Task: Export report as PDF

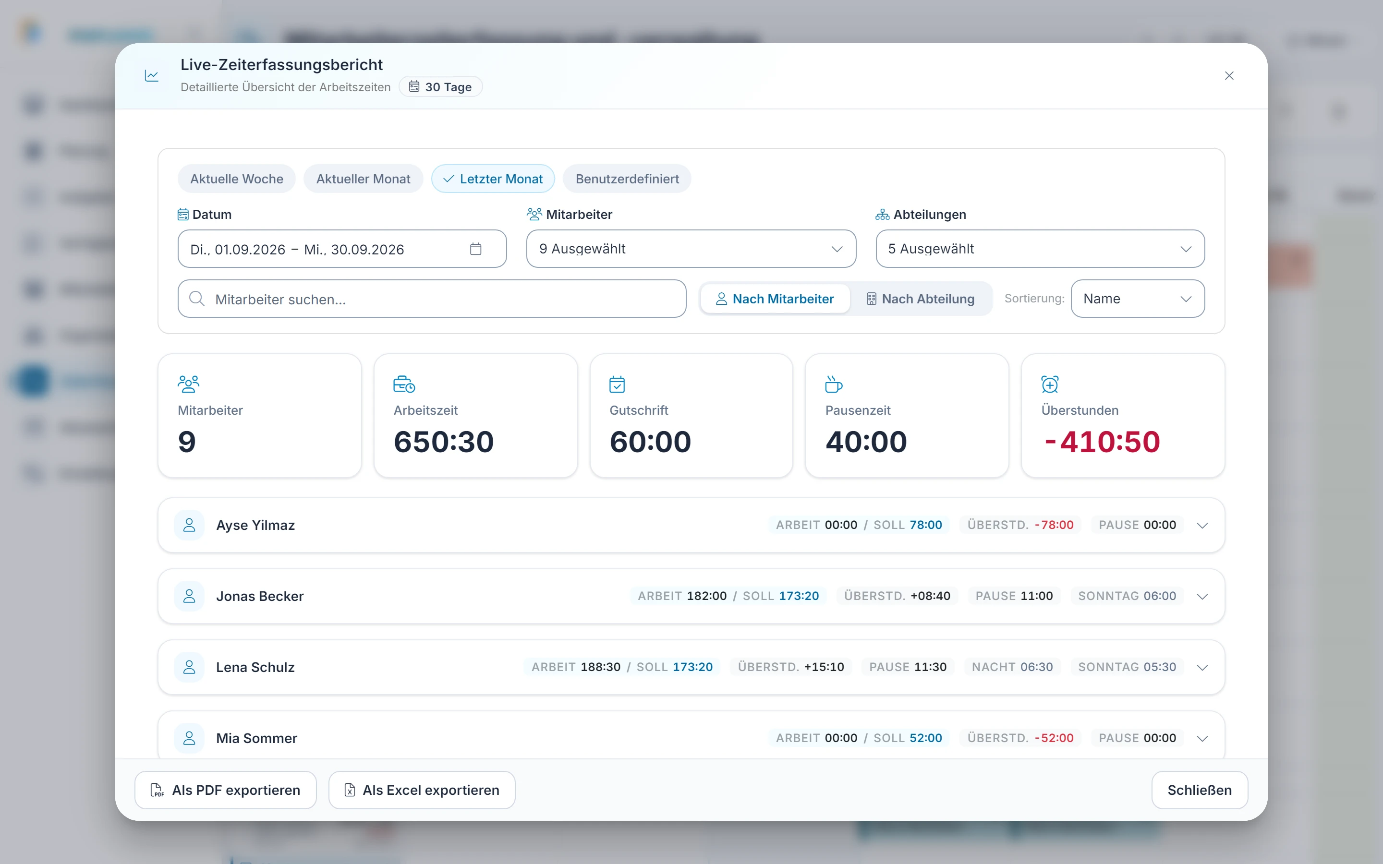Action: [x=226, y=790]
